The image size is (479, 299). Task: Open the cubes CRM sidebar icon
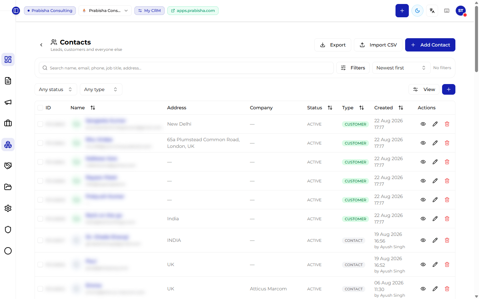tap(8, 145)
